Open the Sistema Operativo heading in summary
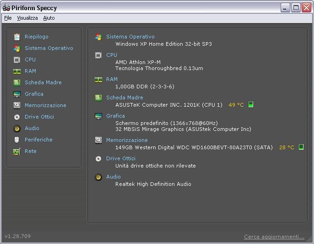 pos(130,37)
